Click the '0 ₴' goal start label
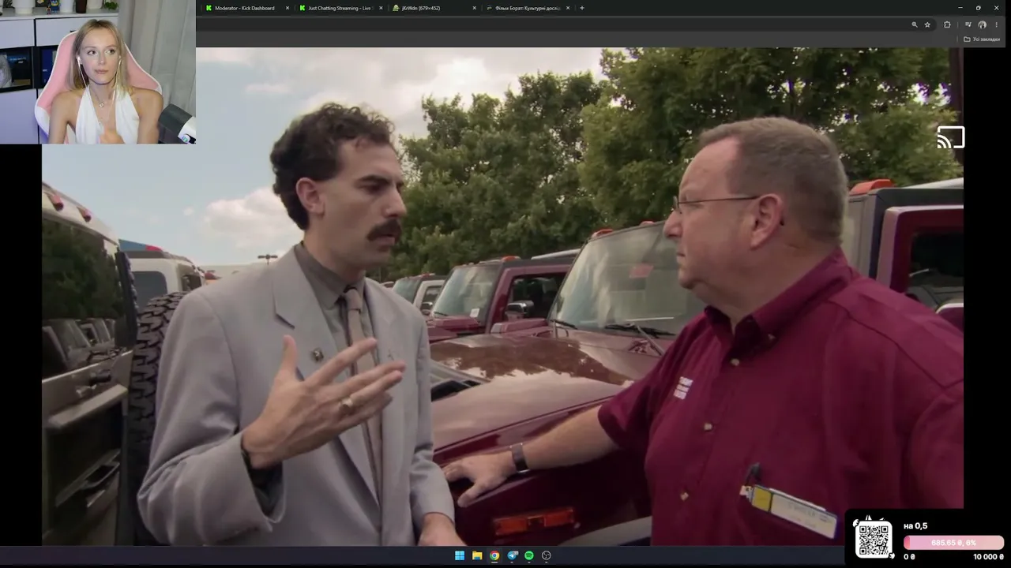1011x568 pixels. coord(909,557)
